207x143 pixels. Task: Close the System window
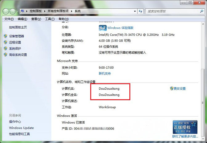pyautogui.click(x=200, y=2)
